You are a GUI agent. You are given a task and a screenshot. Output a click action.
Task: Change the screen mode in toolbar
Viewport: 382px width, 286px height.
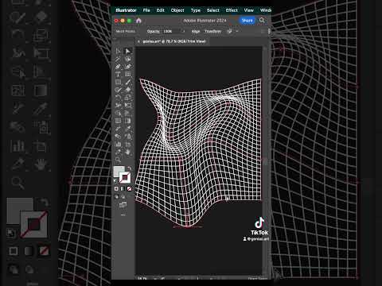(123, 205)
